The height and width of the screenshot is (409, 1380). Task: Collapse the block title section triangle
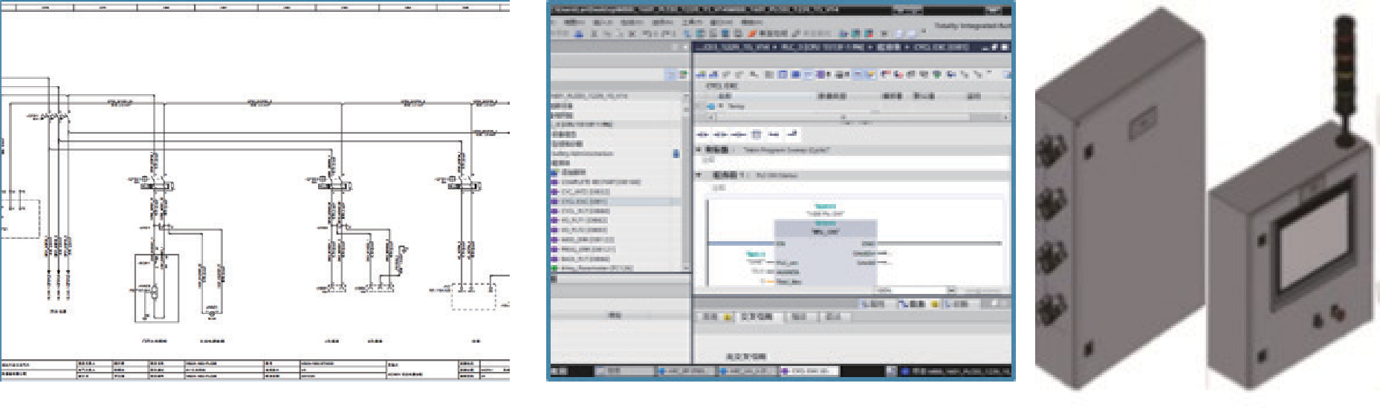pos(699,150)
